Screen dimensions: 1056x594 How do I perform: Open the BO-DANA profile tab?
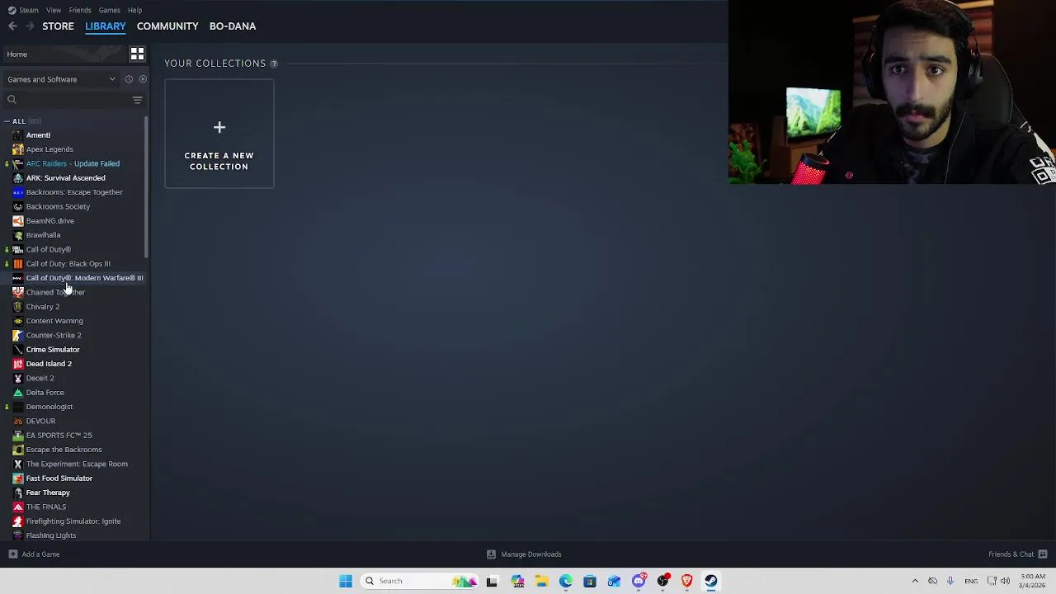coord(233,26)
